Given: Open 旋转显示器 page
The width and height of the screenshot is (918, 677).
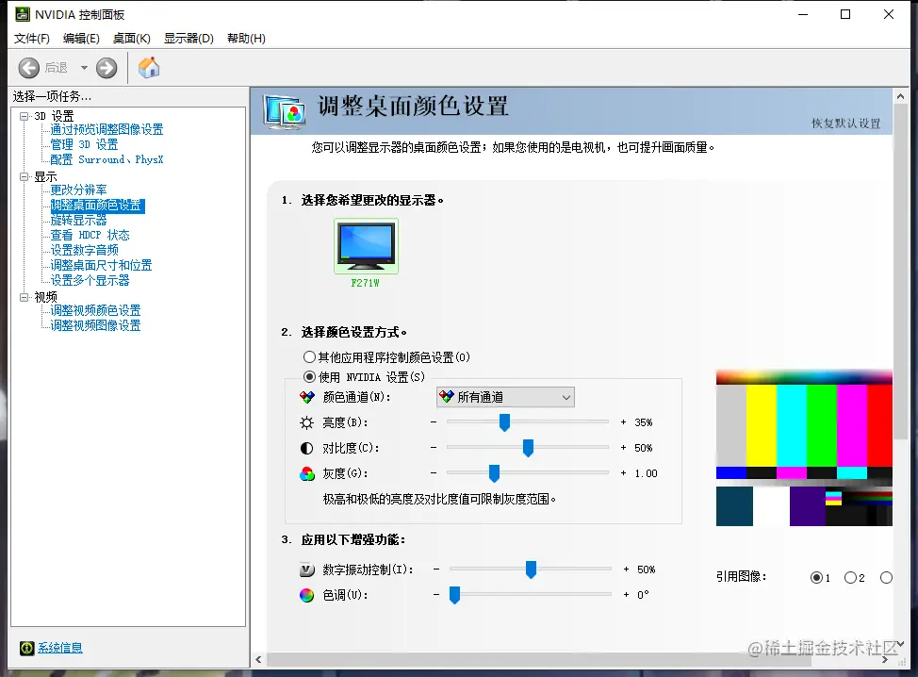Looking at the screenshot, I should pyautogui.click(x=78, y=221).
